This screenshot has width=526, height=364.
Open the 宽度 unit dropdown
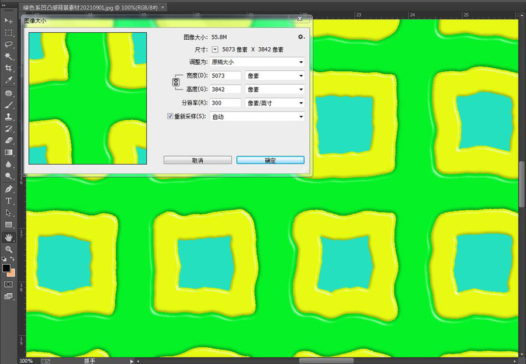point(275,76)
